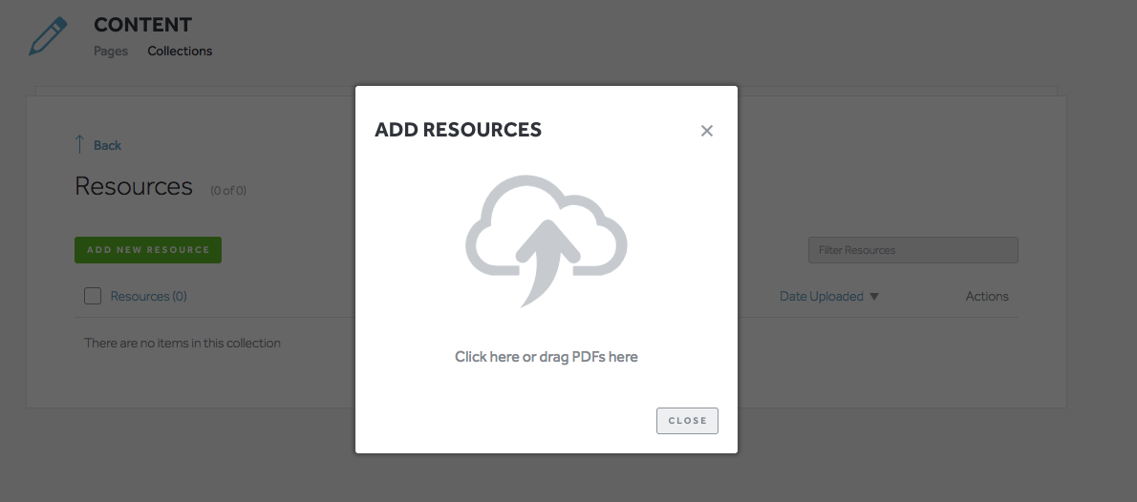Click the Date Uploaded sort arrow
The width and height of the screenshot is (1137, 502).
(874, 297)
